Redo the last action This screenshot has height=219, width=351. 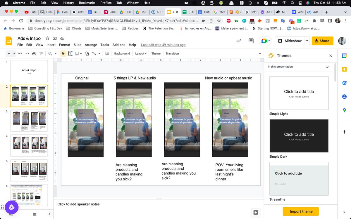[x=27, y=53]
